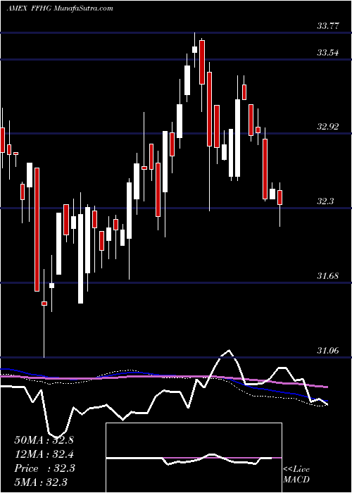The height and width of the screenshot is (493, 352).
Task: Click the 31.06 price level label
Action: coord(328,350)
